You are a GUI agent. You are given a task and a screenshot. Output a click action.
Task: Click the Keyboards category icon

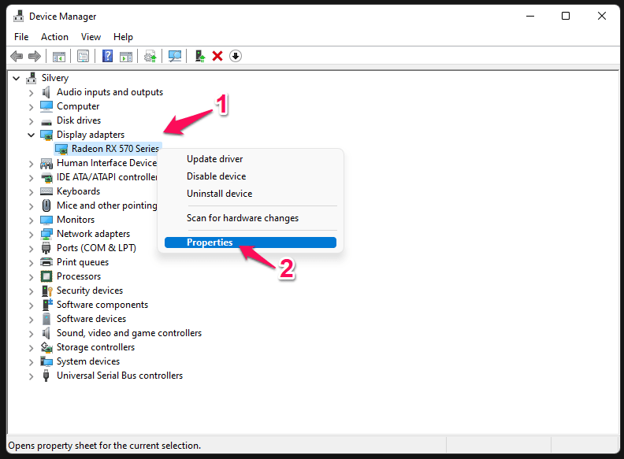click(x=46, y=191)
